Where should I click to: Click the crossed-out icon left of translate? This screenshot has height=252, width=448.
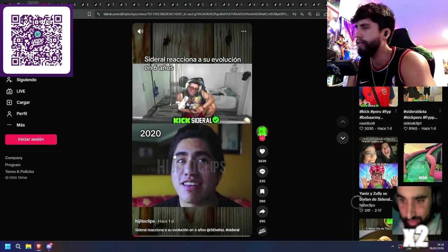[294, 14]
